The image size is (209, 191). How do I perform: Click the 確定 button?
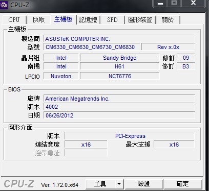(x=182, y=184)
